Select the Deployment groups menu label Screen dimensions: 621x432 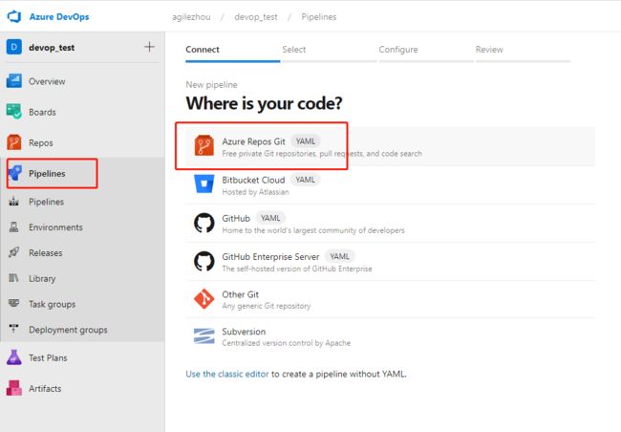click(x=68, y=330)
